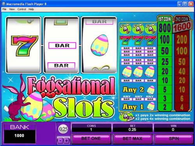The image size is (195, 146).
Task: Click the Flash Player title bar icon
Action: coord(4,4)
